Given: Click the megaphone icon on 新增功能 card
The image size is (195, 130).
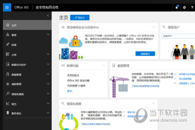Looking at the screenshot, I should coord(63,65).
